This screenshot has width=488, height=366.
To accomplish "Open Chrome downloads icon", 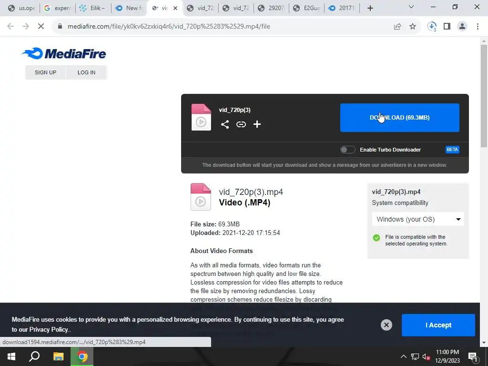I will click(x=432, y=27).
